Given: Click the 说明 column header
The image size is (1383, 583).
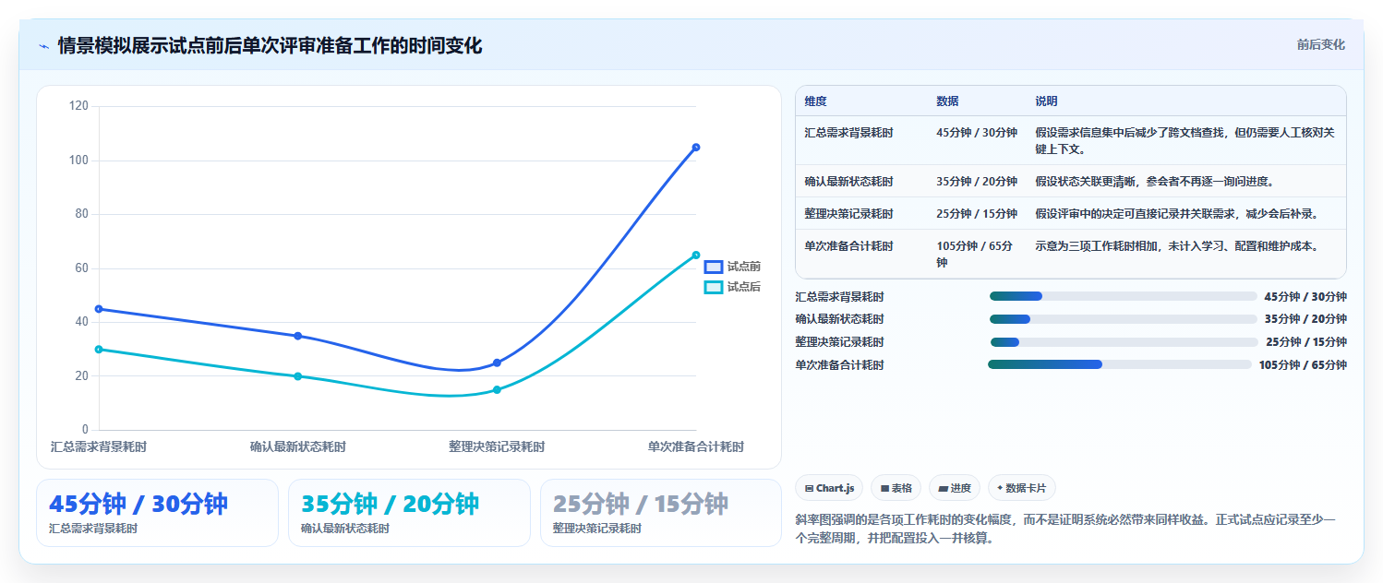Looking at the screenshot, I should (1047, 101).
